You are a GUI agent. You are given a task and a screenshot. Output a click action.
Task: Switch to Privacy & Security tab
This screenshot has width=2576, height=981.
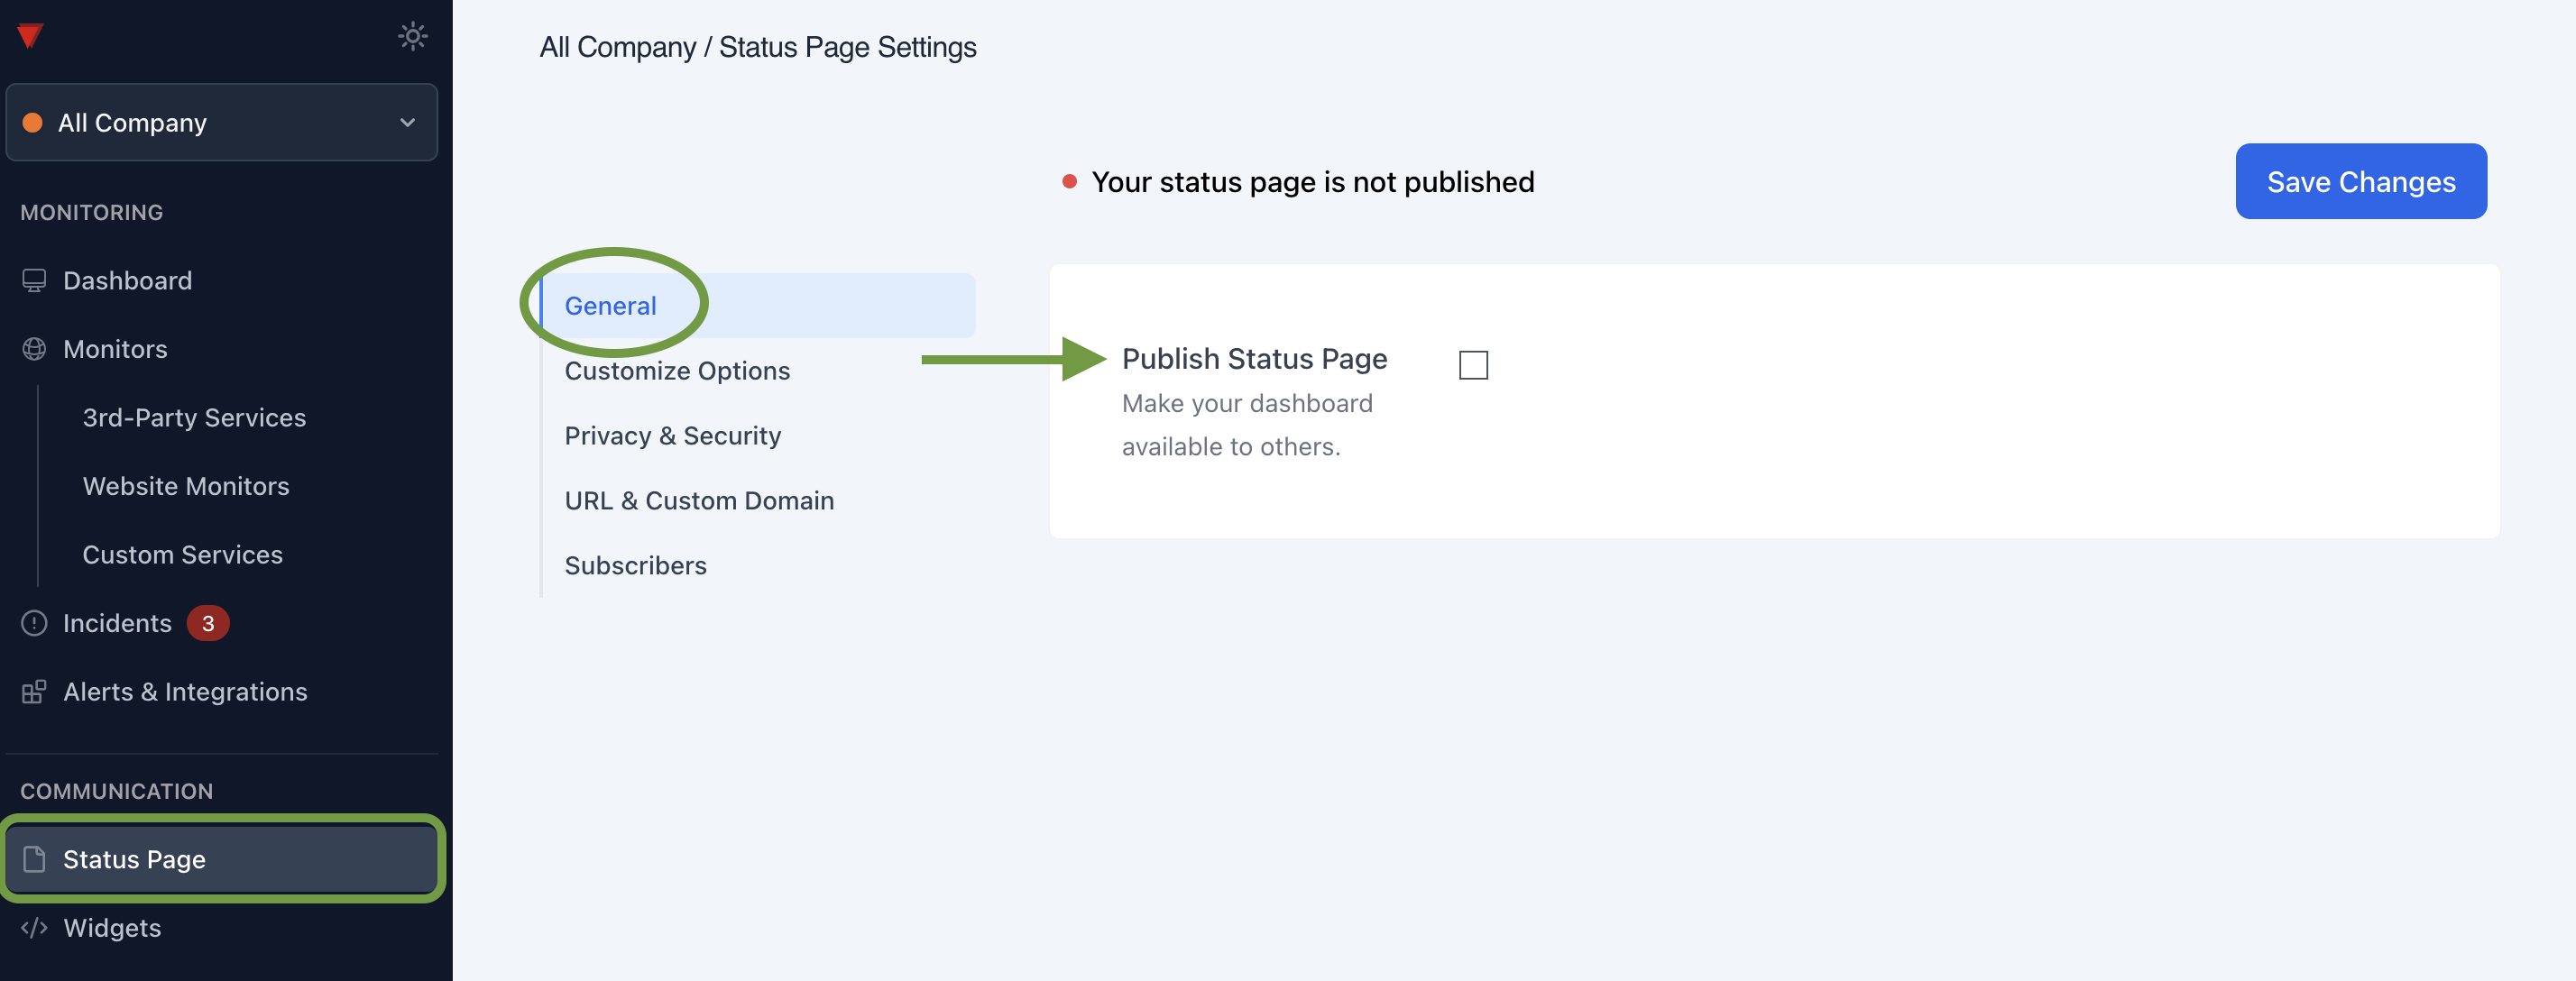point(672,436)
